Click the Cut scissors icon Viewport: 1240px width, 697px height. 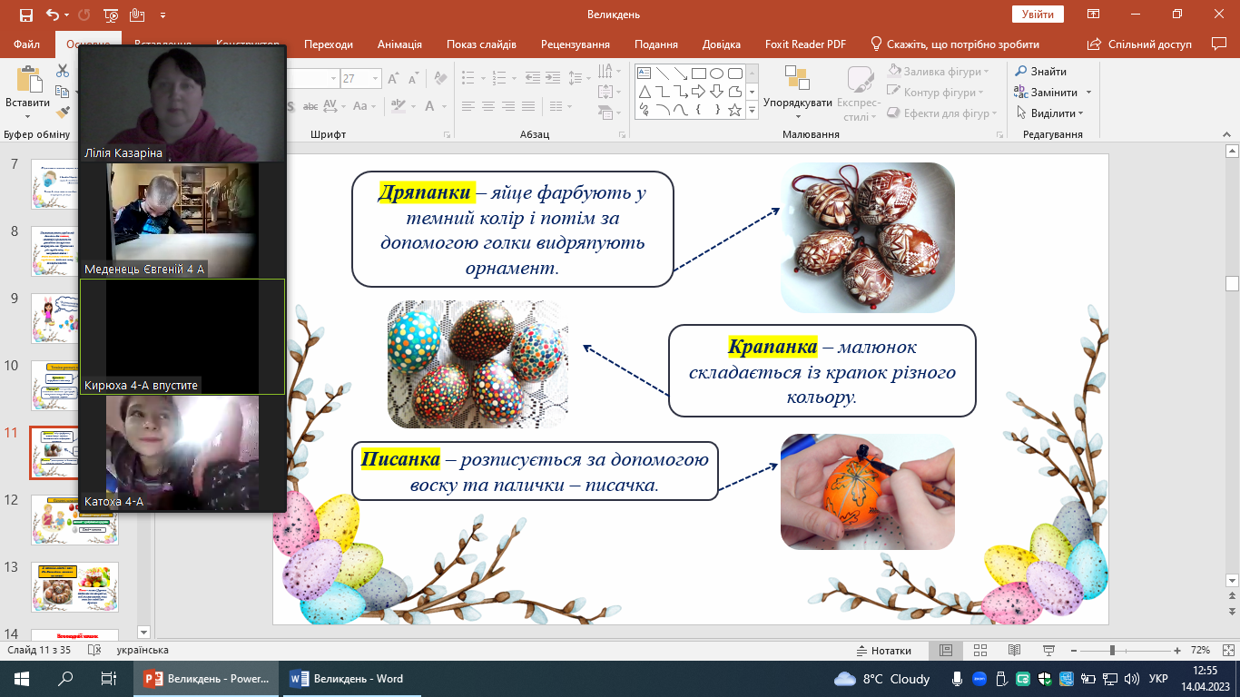coord(62,71)
